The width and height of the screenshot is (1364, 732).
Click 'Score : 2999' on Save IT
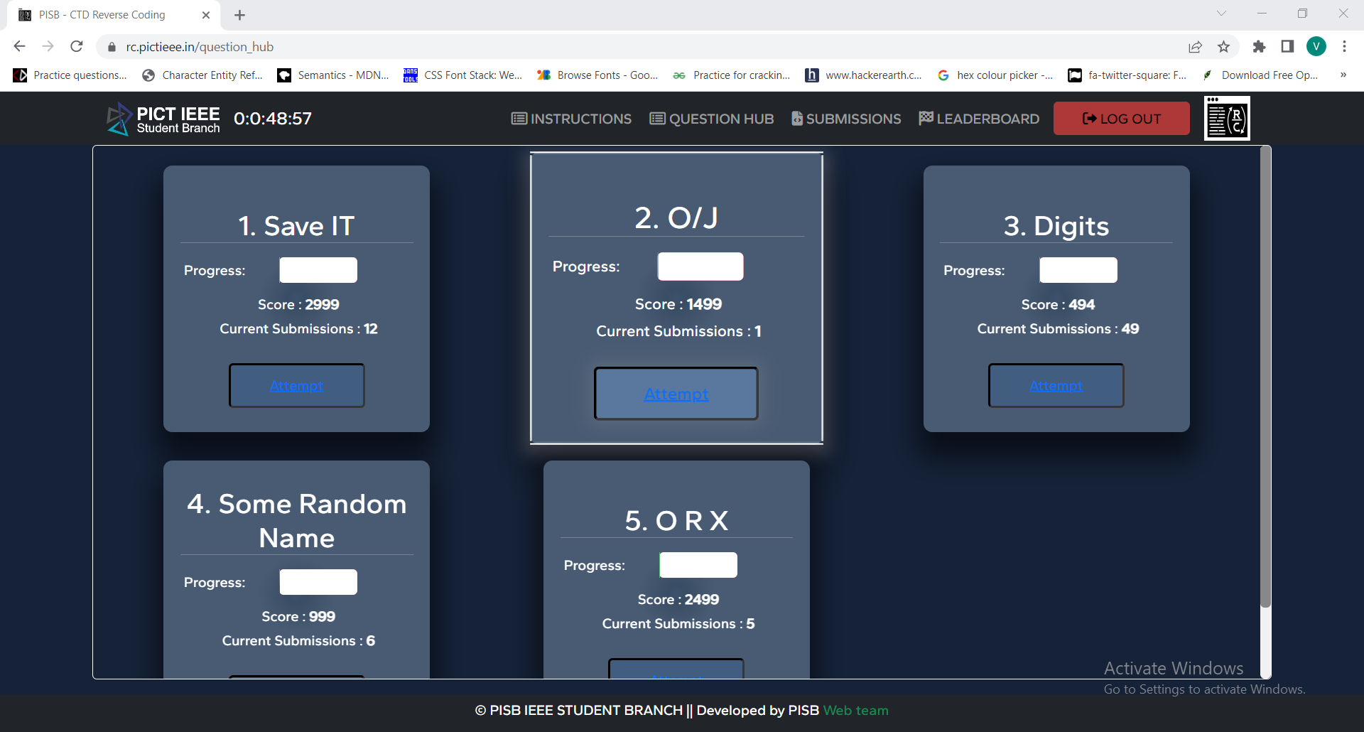[x=298, y=305]
